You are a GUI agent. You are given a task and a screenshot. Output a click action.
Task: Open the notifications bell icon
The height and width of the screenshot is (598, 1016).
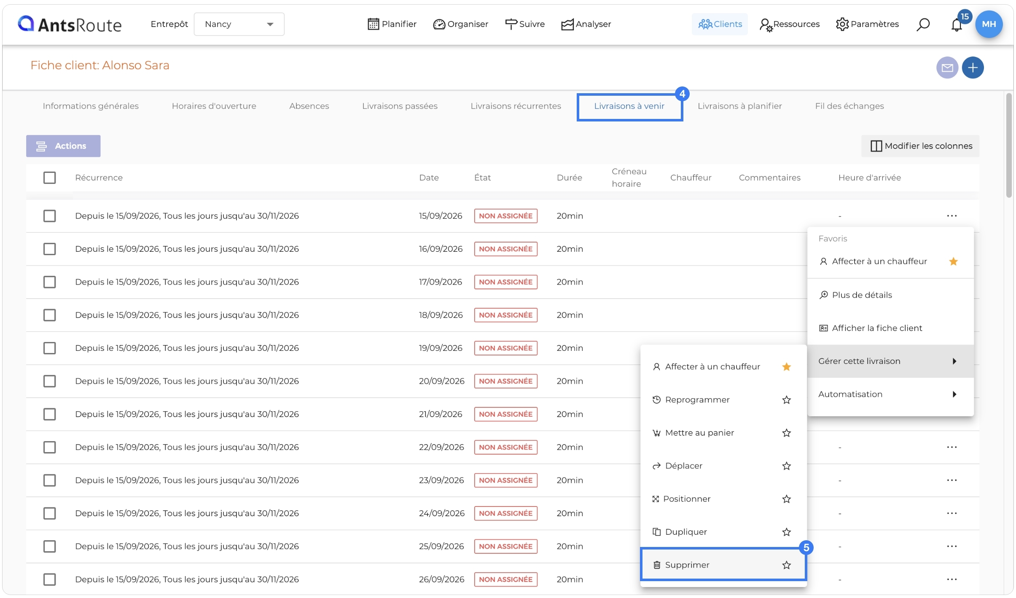tap(956, 24)
